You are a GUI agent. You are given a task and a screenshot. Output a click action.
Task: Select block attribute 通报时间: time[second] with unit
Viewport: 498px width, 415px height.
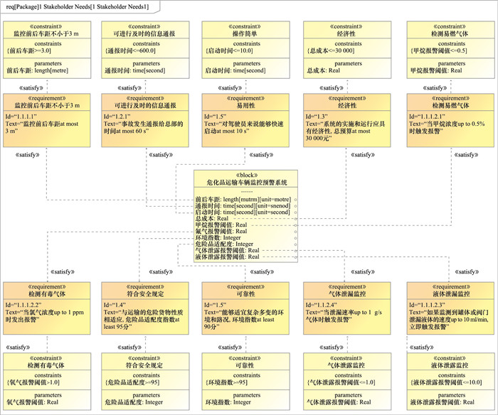(x=243, y=206)
